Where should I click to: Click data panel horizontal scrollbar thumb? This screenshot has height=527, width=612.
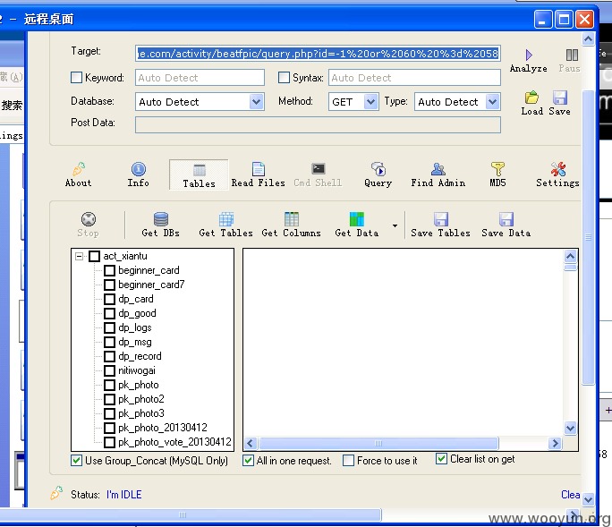tap(378, 444)
